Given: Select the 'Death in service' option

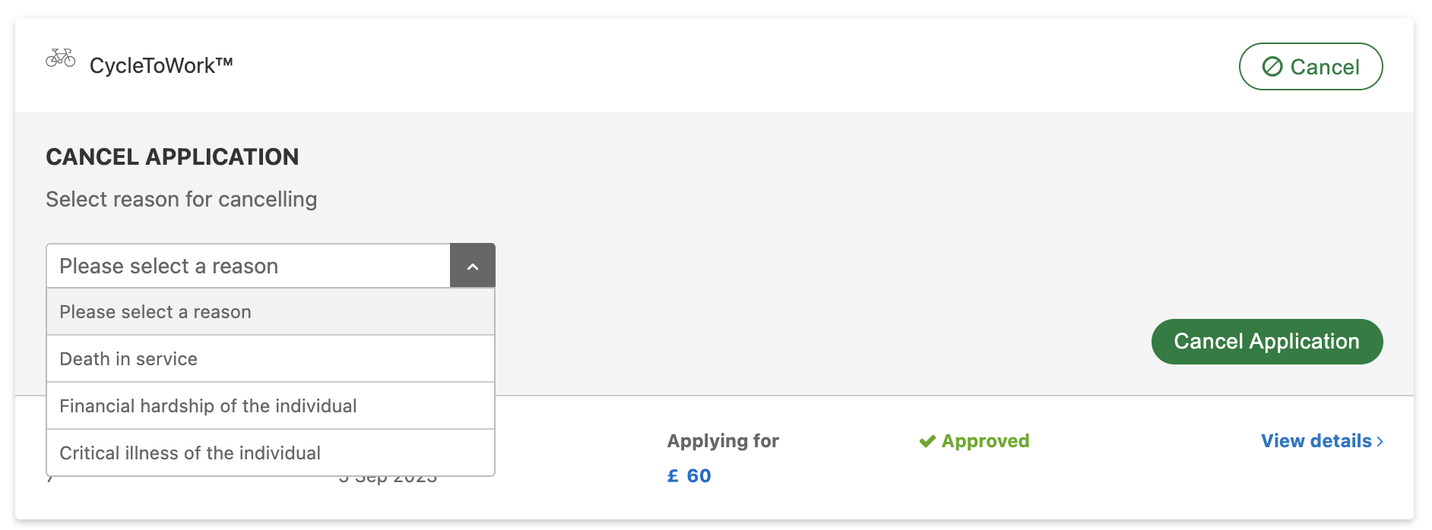Looking at the screenshot, I should pyautogui.click(x=271, y=358).
